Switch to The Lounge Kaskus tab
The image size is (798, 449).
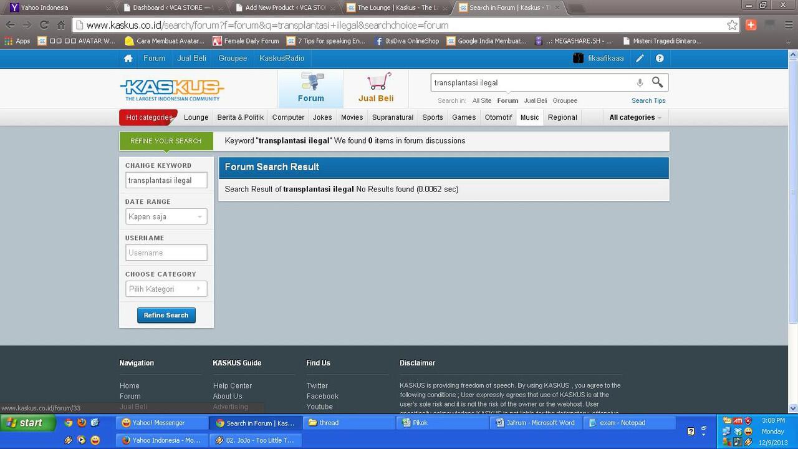(396, 8)
